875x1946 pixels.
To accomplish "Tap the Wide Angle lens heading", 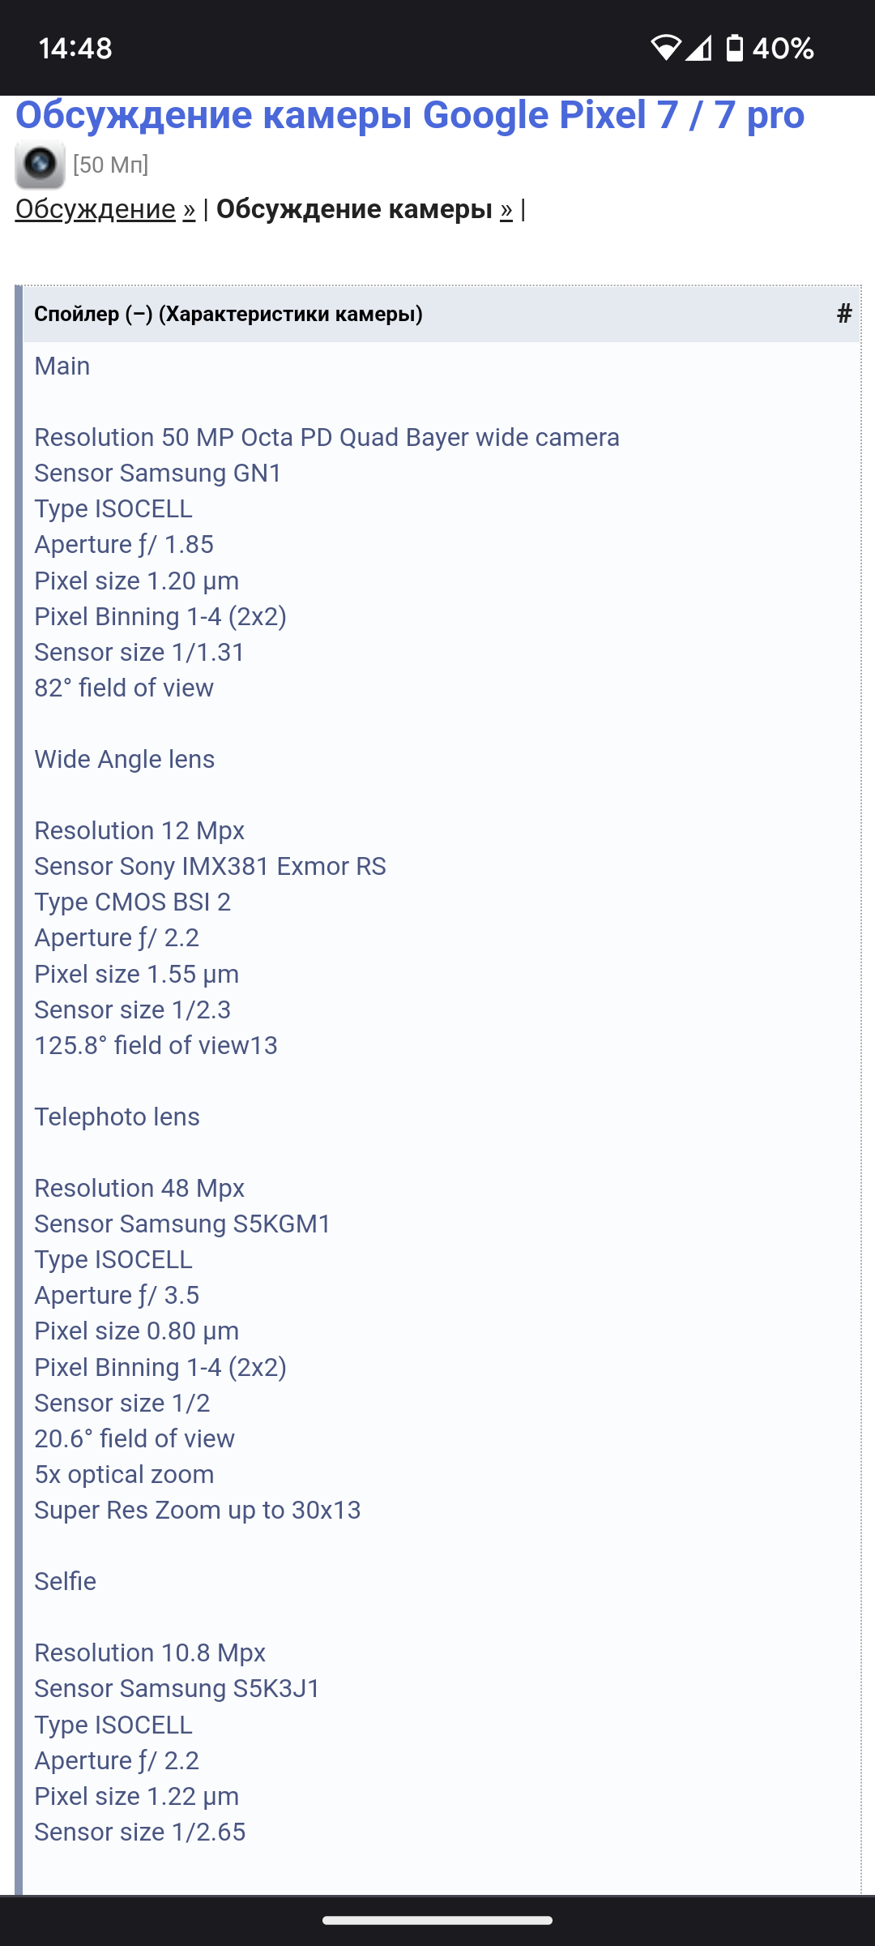I will 124,759.
